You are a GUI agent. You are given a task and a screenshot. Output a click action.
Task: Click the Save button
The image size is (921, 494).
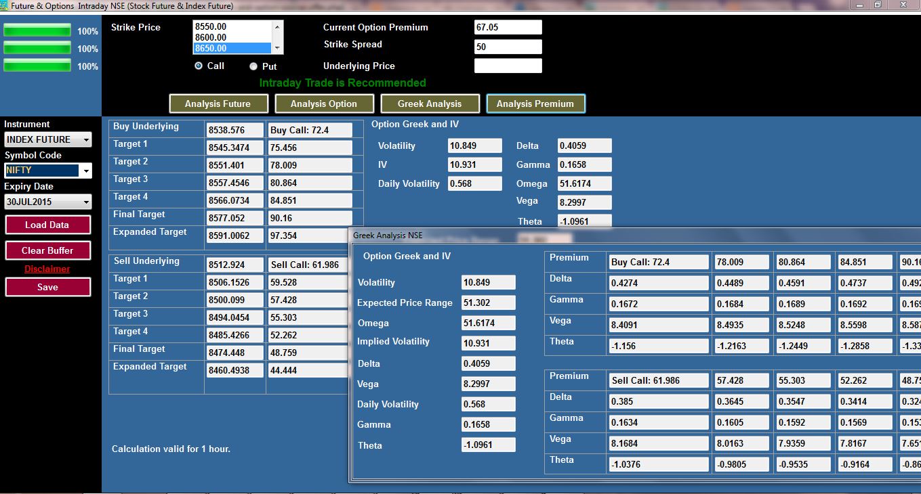tap(47, 286)
